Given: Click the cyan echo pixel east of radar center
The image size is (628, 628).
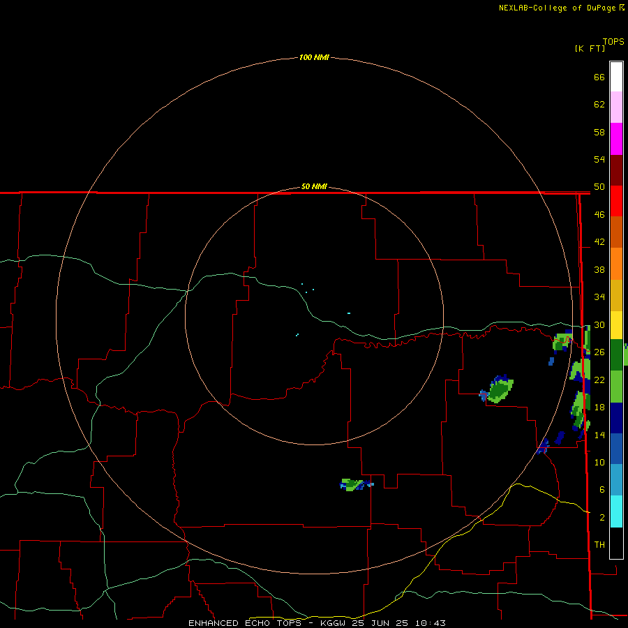Looking at the screenshot, I should click(x=349, y=313).
